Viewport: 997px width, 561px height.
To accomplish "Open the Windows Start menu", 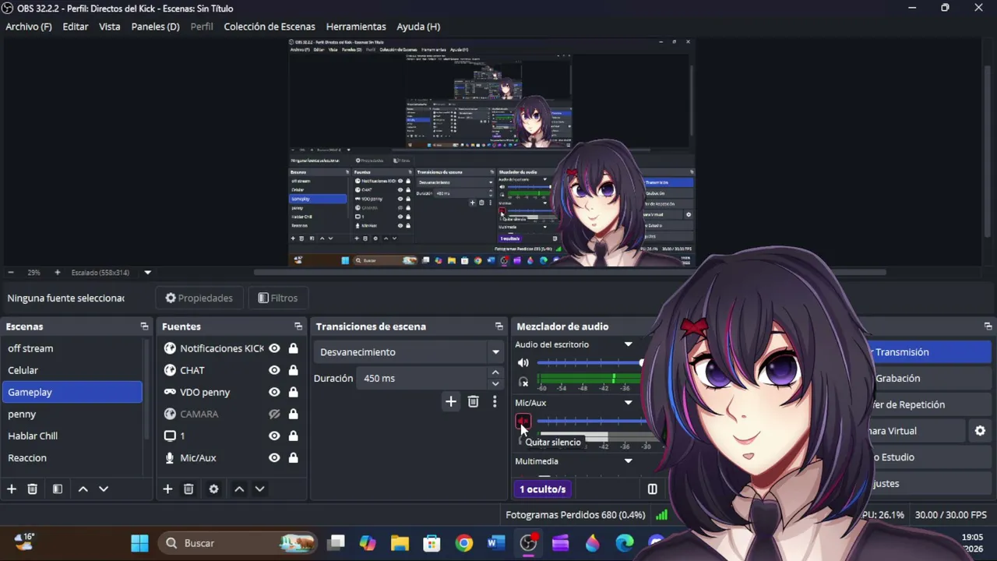I will (139, 543).
